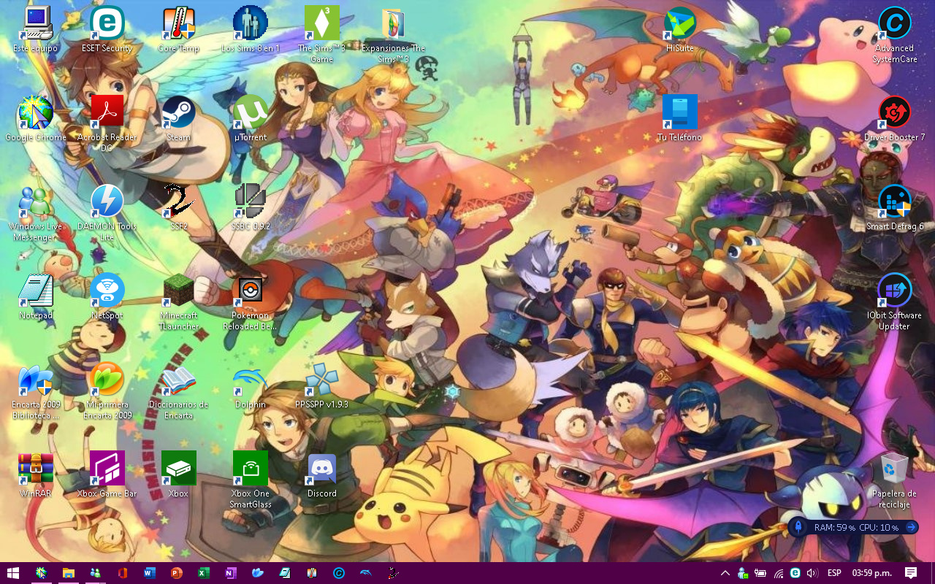Click the RAM: 59% readout
The height and width of the screenshot is (584, 935).
835,527
